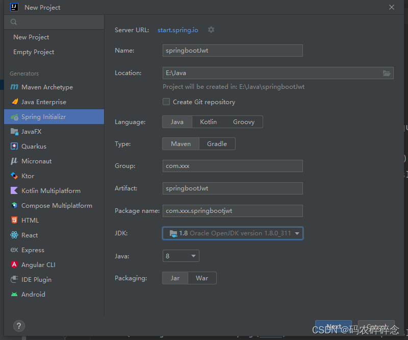Select Groovy as language

pos(244,122)
